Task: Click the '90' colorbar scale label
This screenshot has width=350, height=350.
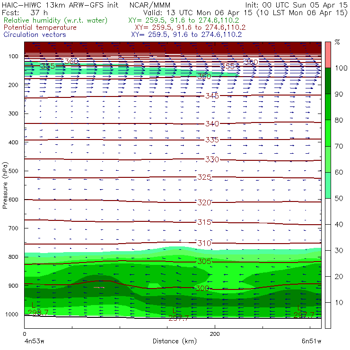Action: 339,94
